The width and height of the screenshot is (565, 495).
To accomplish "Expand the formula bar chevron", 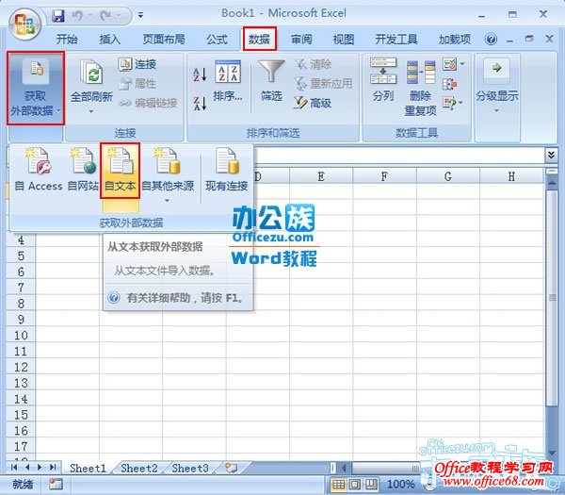I will click(x=551, y=156).
